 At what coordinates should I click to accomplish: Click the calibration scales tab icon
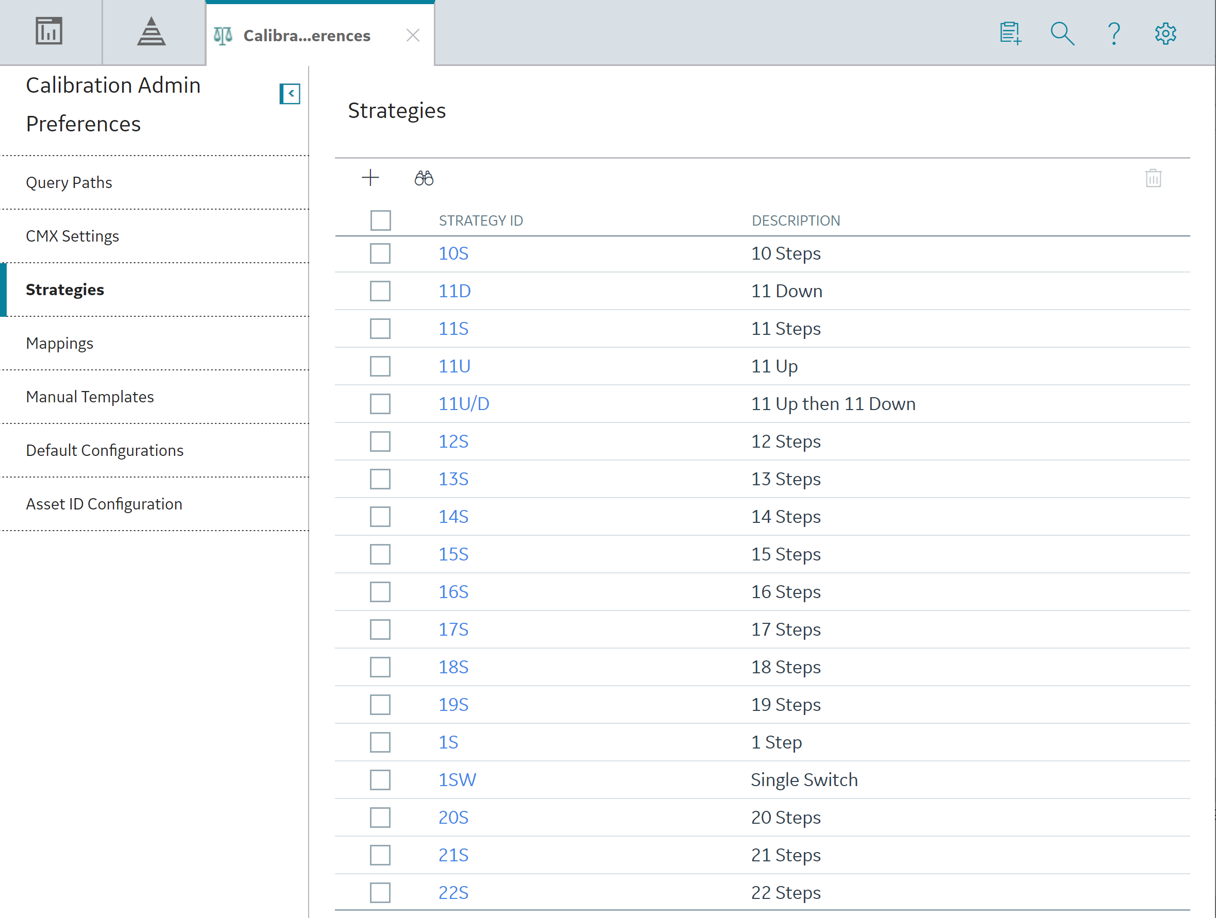(223, 36)
